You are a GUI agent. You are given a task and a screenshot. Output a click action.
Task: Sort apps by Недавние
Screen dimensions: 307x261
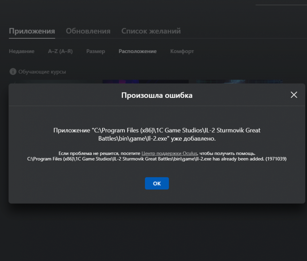[22, 51]
